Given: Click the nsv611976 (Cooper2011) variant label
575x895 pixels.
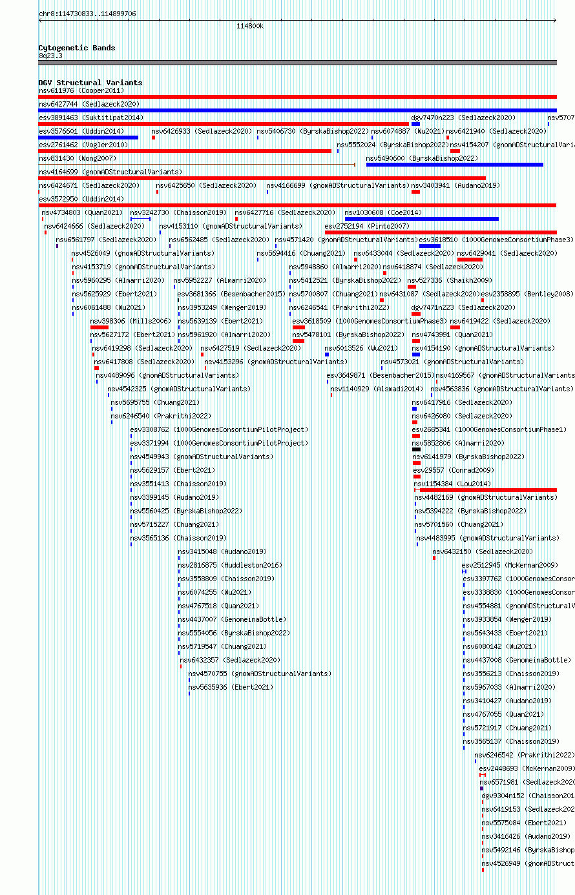Looking at the screenshot, I should pos(81,90).
